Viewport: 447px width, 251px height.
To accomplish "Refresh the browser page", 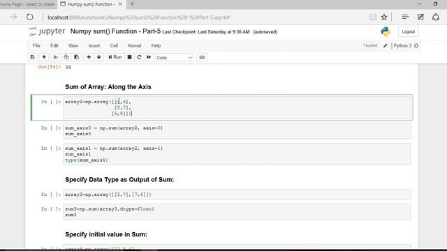I will pos(29,17).
